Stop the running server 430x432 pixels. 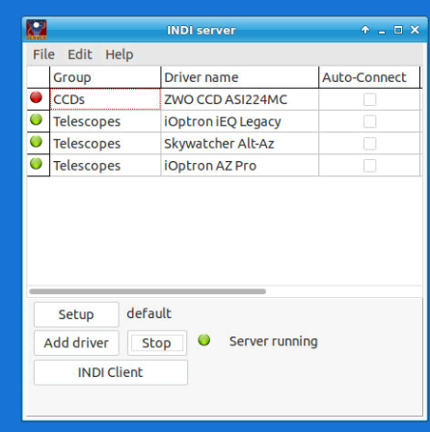(157, 343)
